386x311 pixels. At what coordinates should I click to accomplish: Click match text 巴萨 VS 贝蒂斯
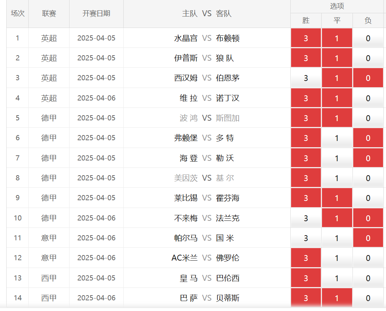point(209,298)
